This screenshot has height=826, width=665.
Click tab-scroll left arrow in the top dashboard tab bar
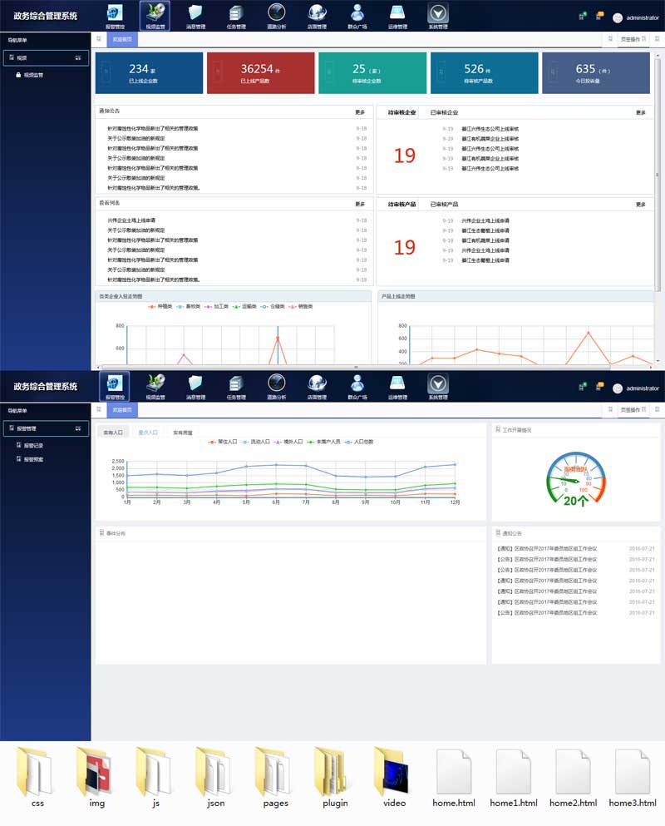[x=98, y=39]
